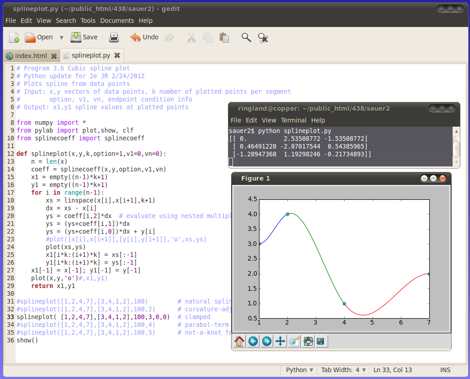Click line 10 splinecoeff import statement

[81, 139]
